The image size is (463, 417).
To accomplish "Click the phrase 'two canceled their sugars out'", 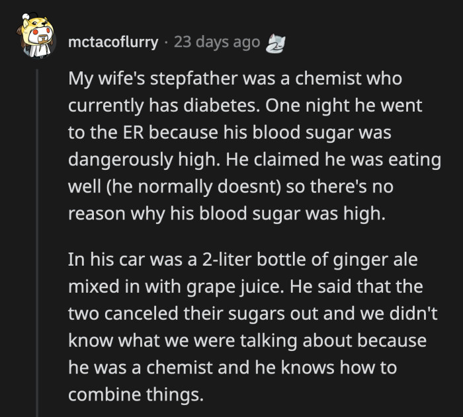I will point(193,313).
